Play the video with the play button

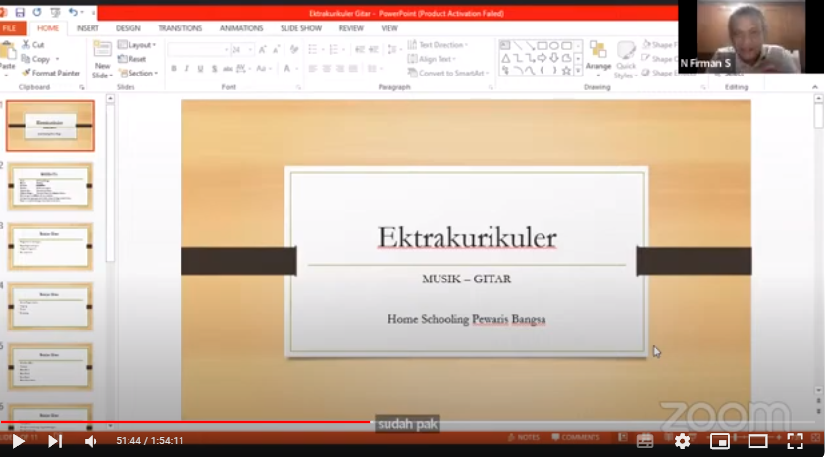[18, 441]
